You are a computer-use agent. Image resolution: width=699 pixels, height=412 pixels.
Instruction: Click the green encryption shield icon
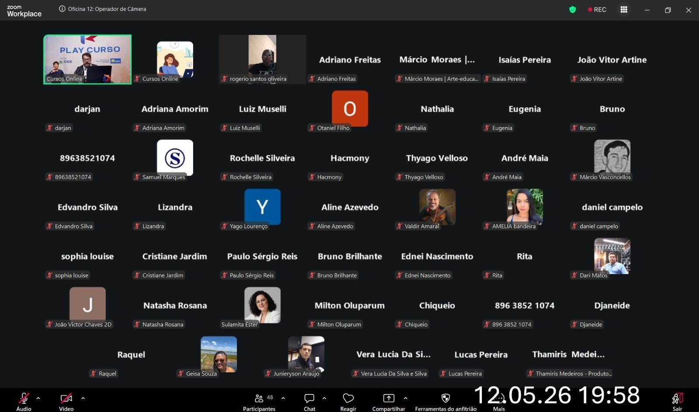(572, 10)
